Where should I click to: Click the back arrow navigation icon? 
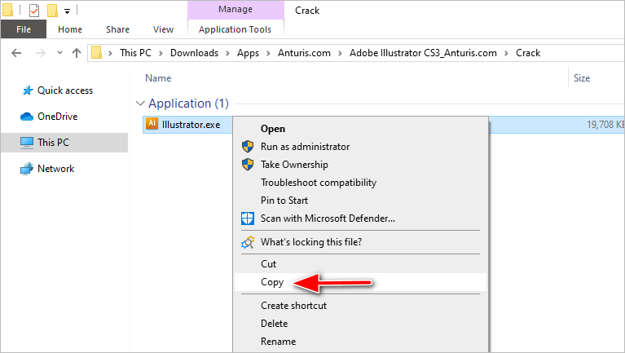point(15,53)
